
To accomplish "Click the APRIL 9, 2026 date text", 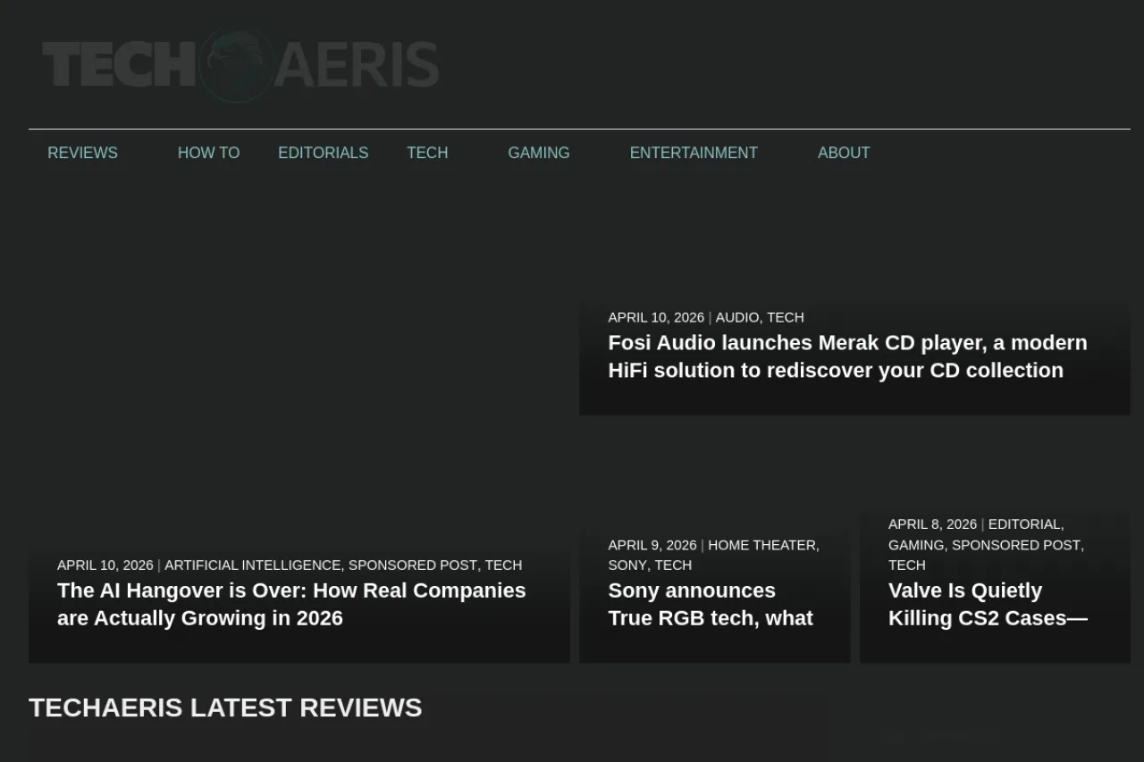I will click(652, 545).
